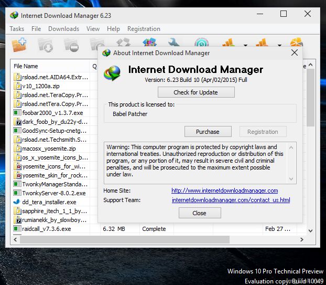The height and width of the screenshot is (285, 326).
Task: Open the Downloads menu
Action: point(63,29)
